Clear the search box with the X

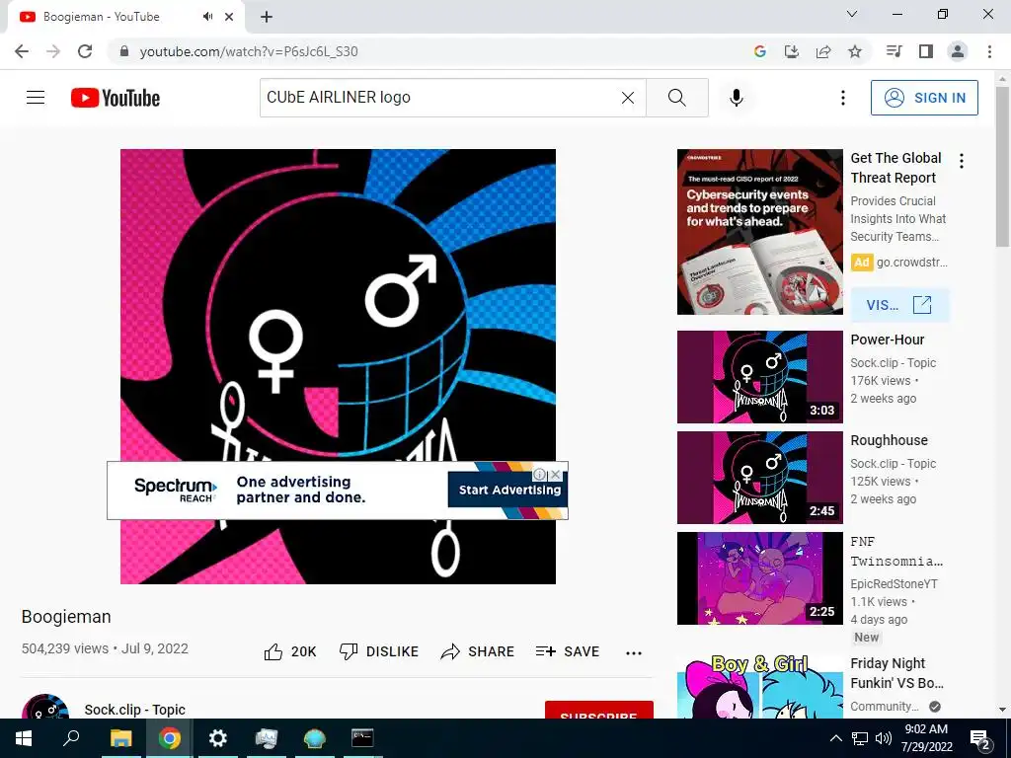(x=627, y=98)
